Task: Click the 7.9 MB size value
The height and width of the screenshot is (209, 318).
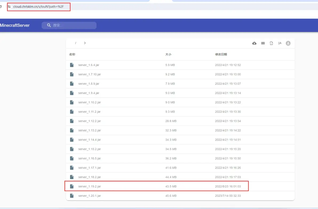Action: point(170,84)
